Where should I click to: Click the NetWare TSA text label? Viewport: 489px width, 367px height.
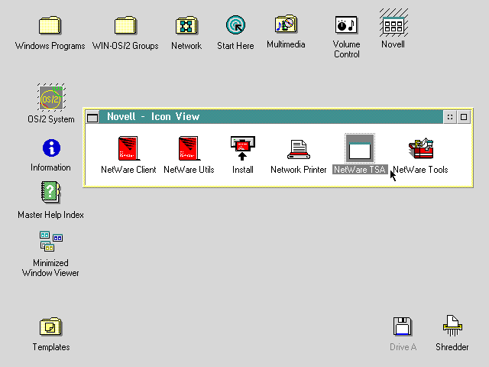[360, 170]
